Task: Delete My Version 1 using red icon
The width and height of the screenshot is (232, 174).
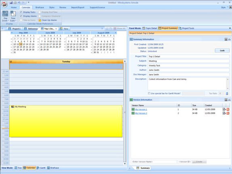Action: coord(228,109)
